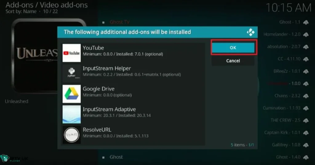
Task: Click the cloud icon next to Captain Kirk - 1.0.1
Action: (306, 132)
